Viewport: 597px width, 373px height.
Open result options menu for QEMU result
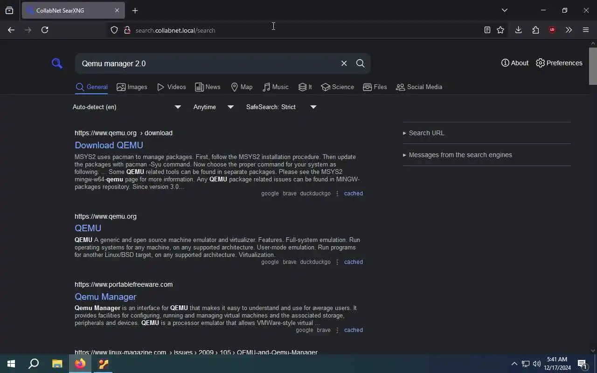pyautogui.click(x=337, y=262)
